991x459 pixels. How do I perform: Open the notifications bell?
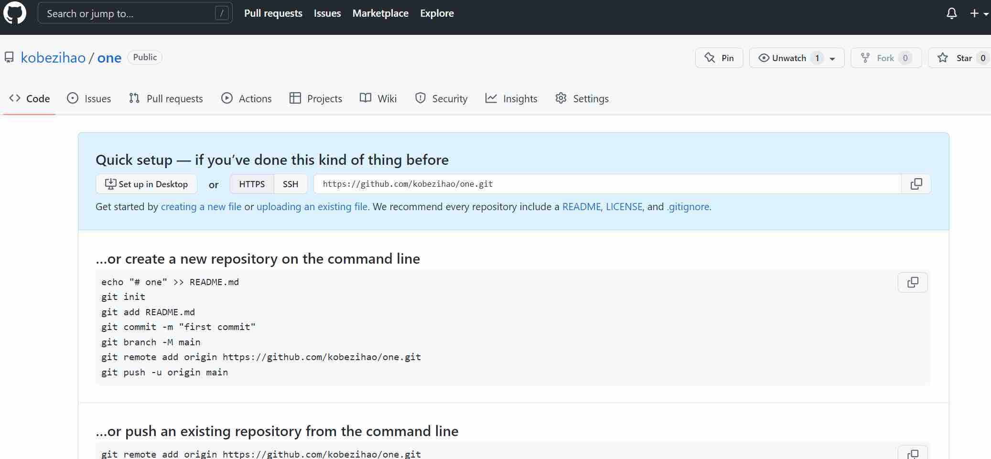(x=951, y=13)
